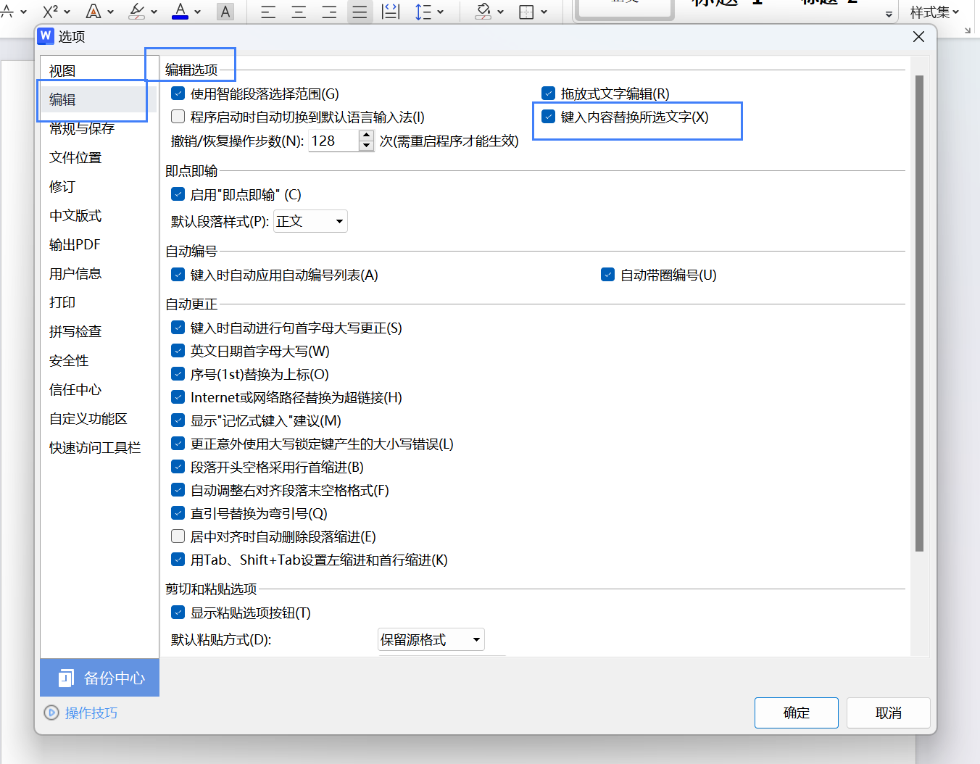Click the paragraph shading bucket icon
The image size is (980, 764).
click(x=483, y=12)
